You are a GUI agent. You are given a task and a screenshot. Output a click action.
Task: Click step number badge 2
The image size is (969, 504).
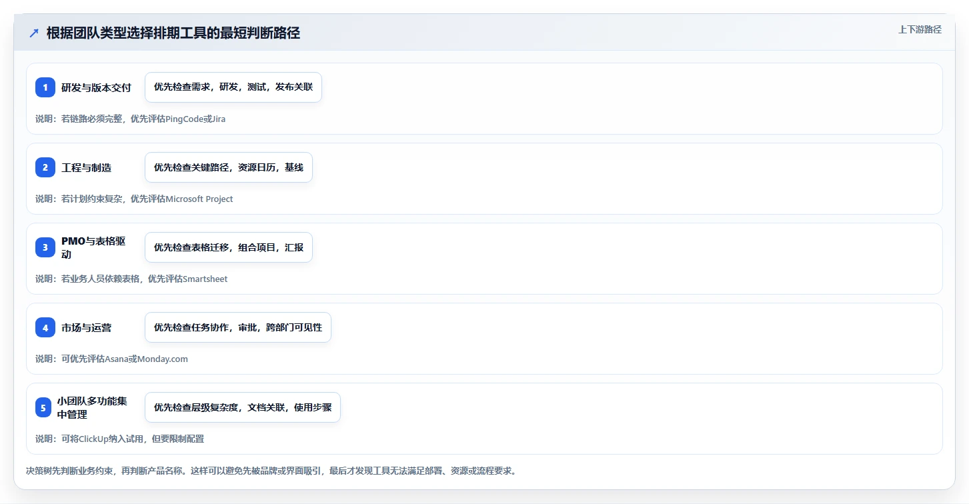point(45,167)
